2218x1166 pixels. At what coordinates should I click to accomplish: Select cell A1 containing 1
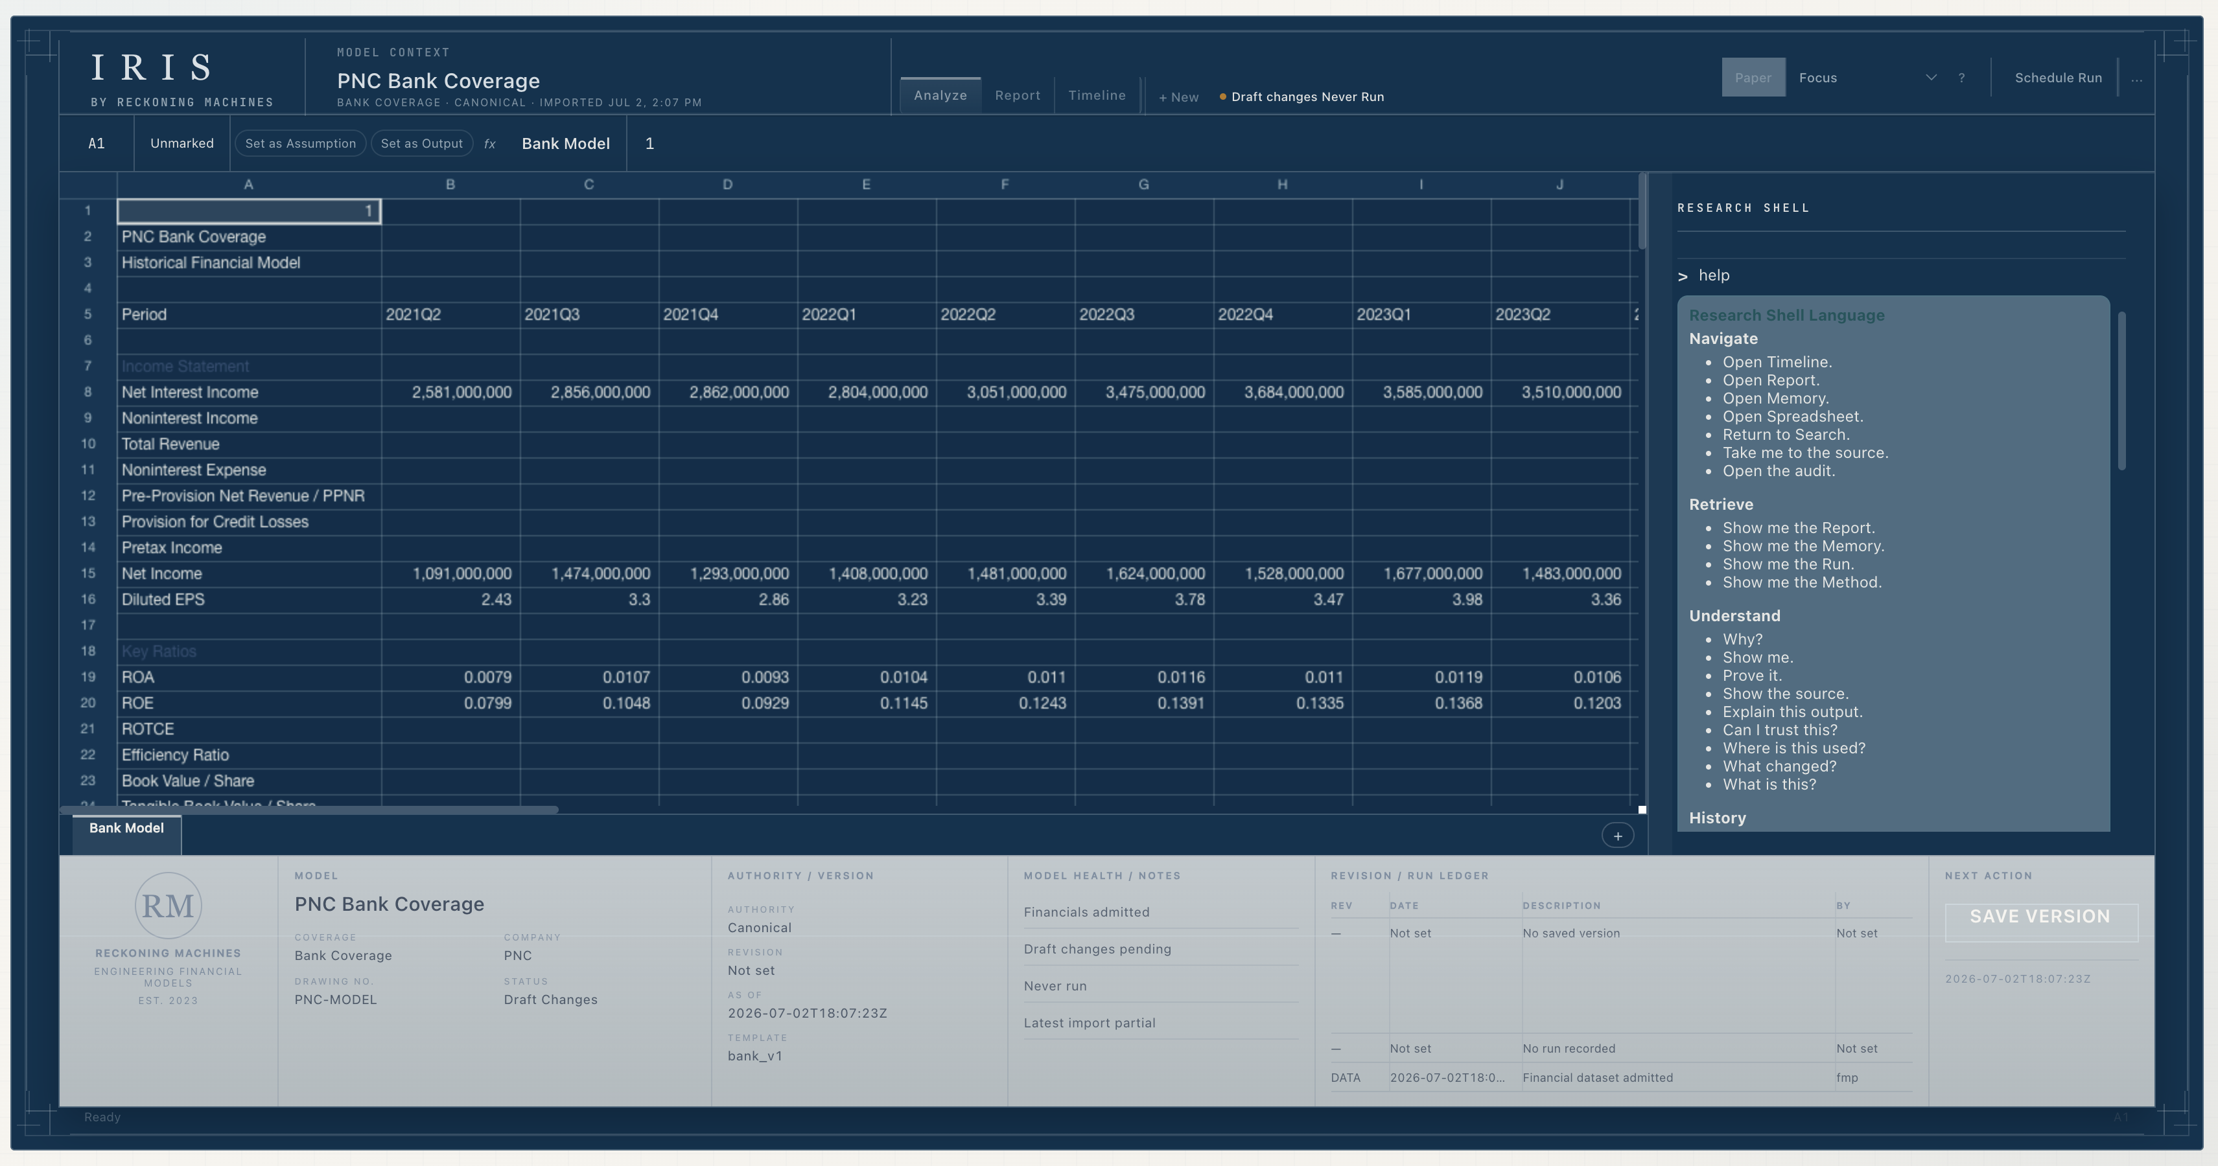point(249,211)
